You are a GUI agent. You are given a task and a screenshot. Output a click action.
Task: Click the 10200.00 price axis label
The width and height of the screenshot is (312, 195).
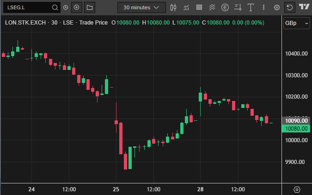296,97
